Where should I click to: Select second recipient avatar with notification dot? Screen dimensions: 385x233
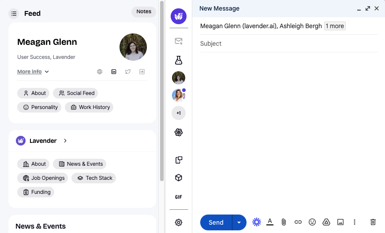point(179,95)
